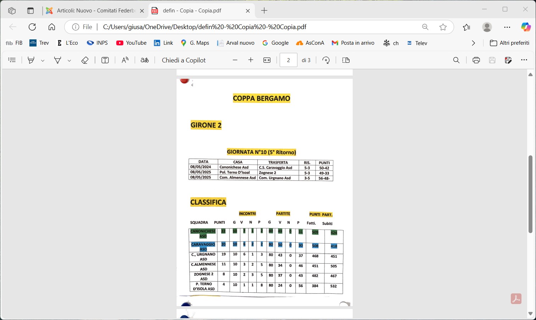Image resolution: width=536 pixels, height=320 pixels.
Task: Open the Posta in arrivo Gmail bookmark
Action: pos(353,43)
